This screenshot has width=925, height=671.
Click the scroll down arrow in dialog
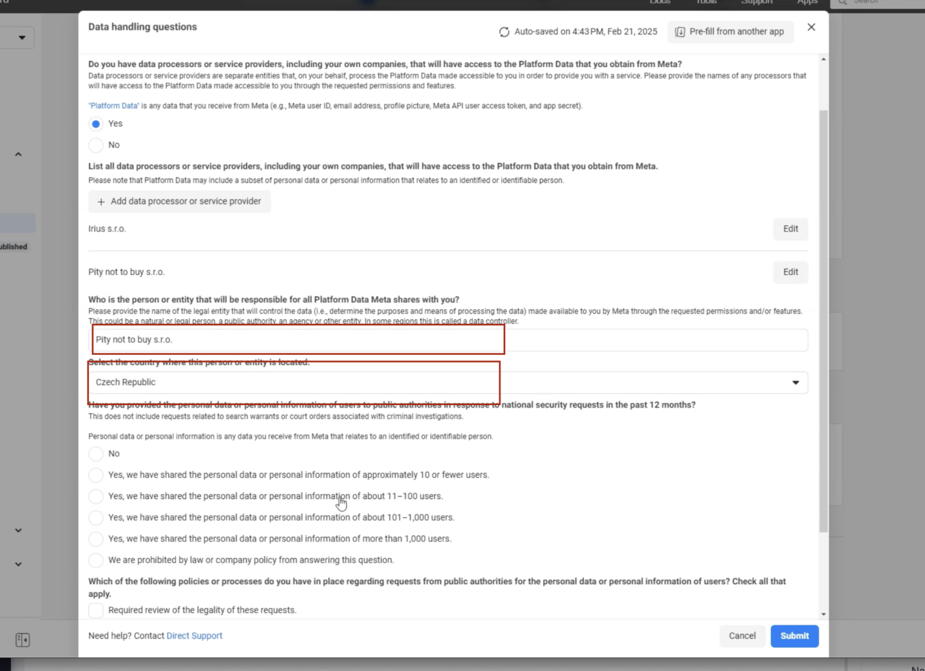click(823, 614)
